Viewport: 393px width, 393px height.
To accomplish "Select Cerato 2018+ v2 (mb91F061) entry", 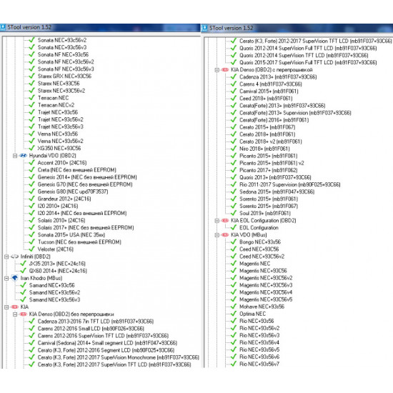I will click(270, 141).
